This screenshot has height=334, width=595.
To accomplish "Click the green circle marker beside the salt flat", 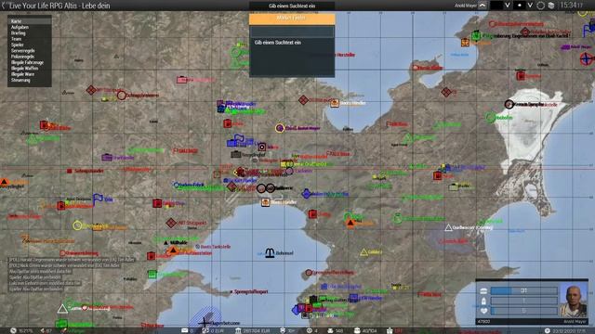I will (490, 118).
